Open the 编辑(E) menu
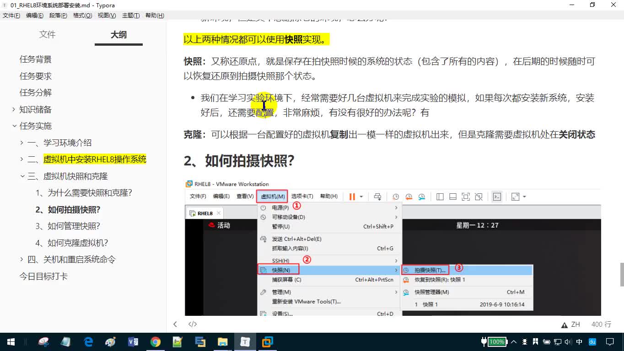 click(35, 16)
